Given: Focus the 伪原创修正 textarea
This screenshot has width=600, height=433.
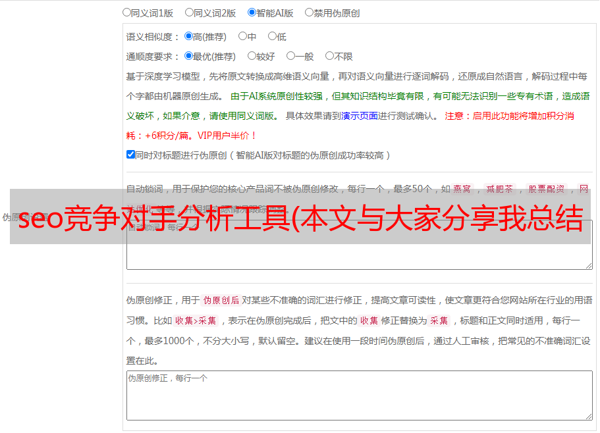Looking at the screenshot, I should pos(360,395).
